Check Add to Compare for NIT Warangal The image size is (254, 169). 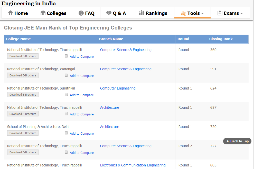click(66, 75)
